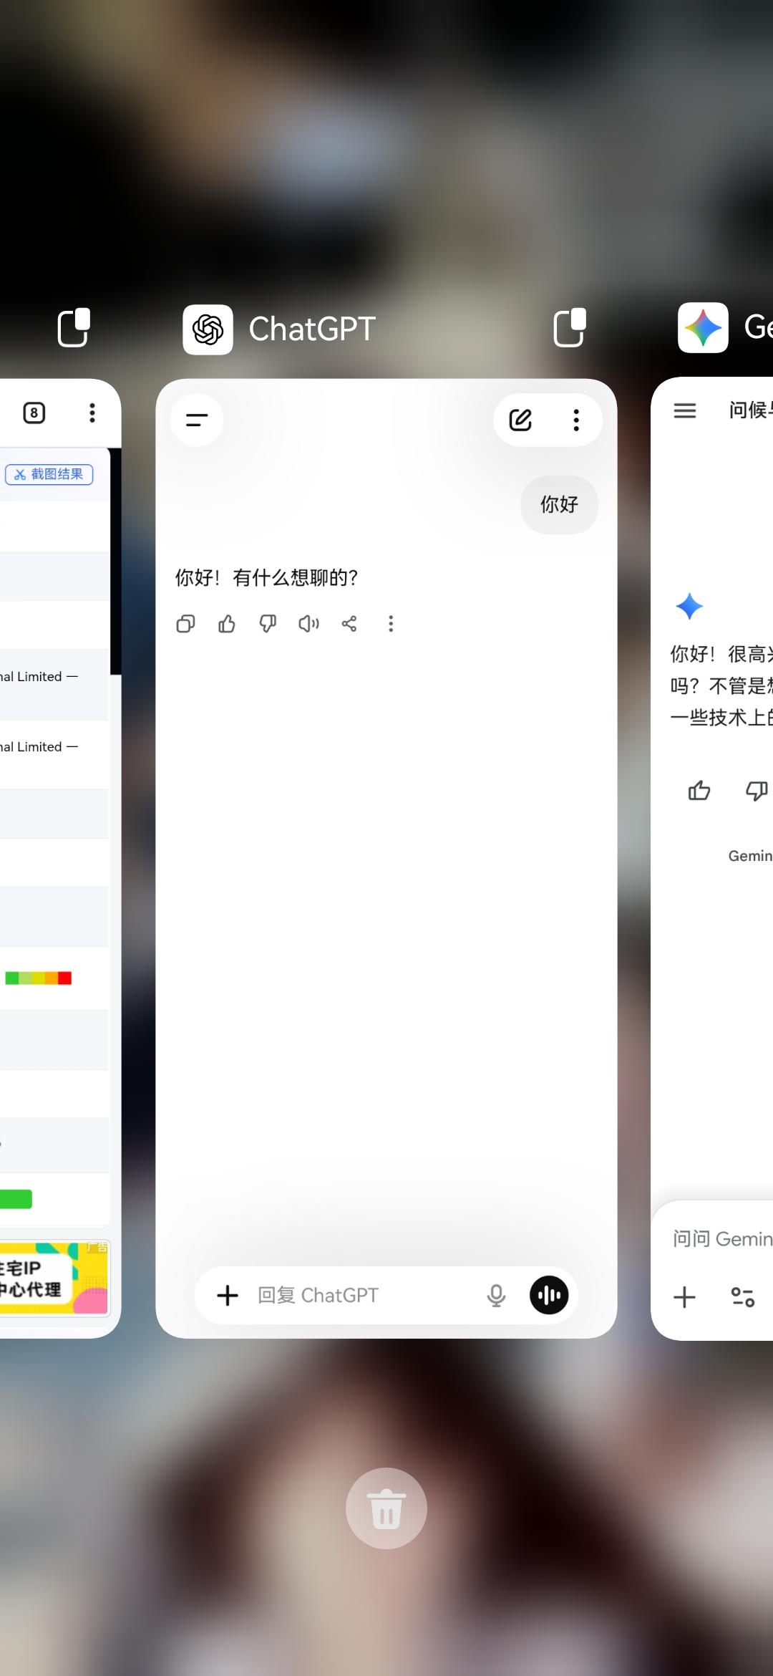Start ChatGPT voice mode button
773x1676 pixels.
[x=549, y=1295]
